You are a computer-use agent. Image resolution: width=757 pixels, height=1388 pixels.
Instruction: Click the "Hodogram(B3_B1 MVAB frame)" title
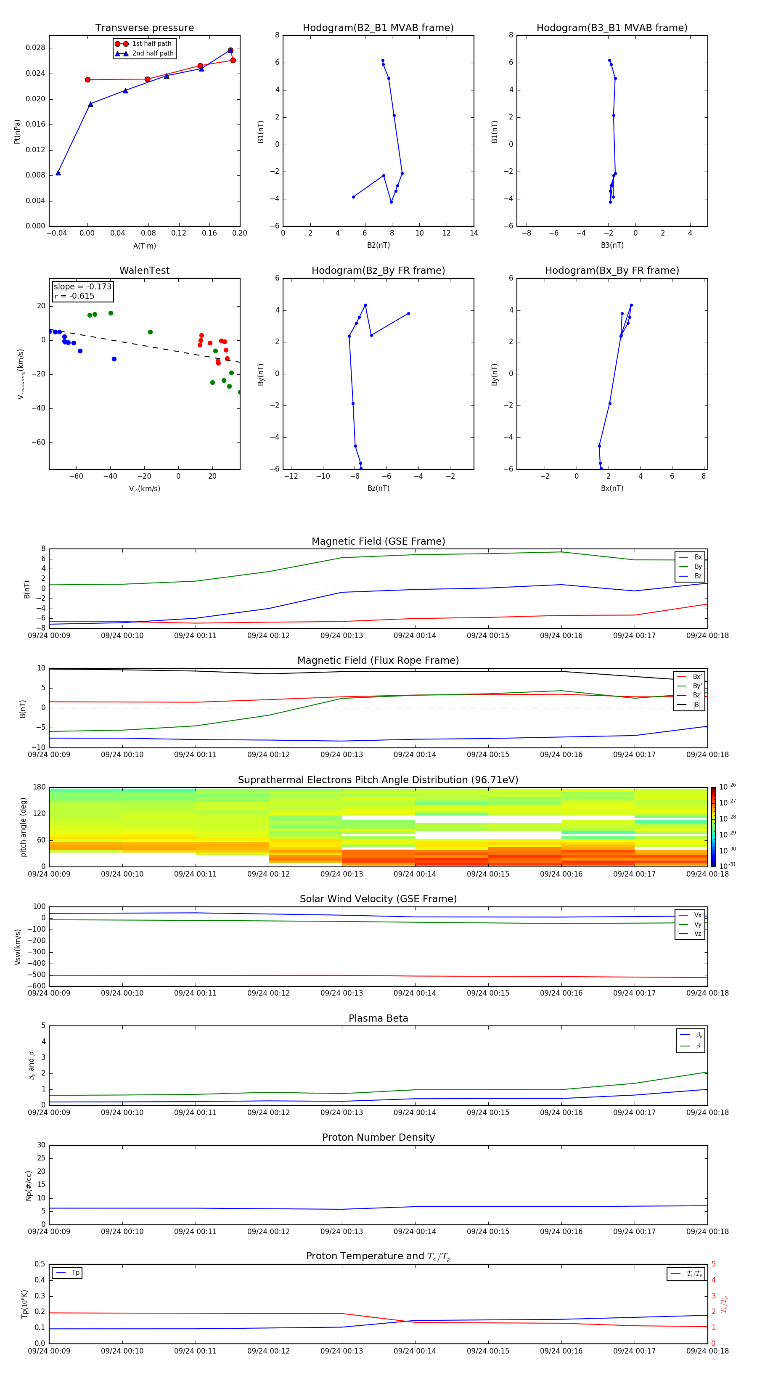[612, 28]
